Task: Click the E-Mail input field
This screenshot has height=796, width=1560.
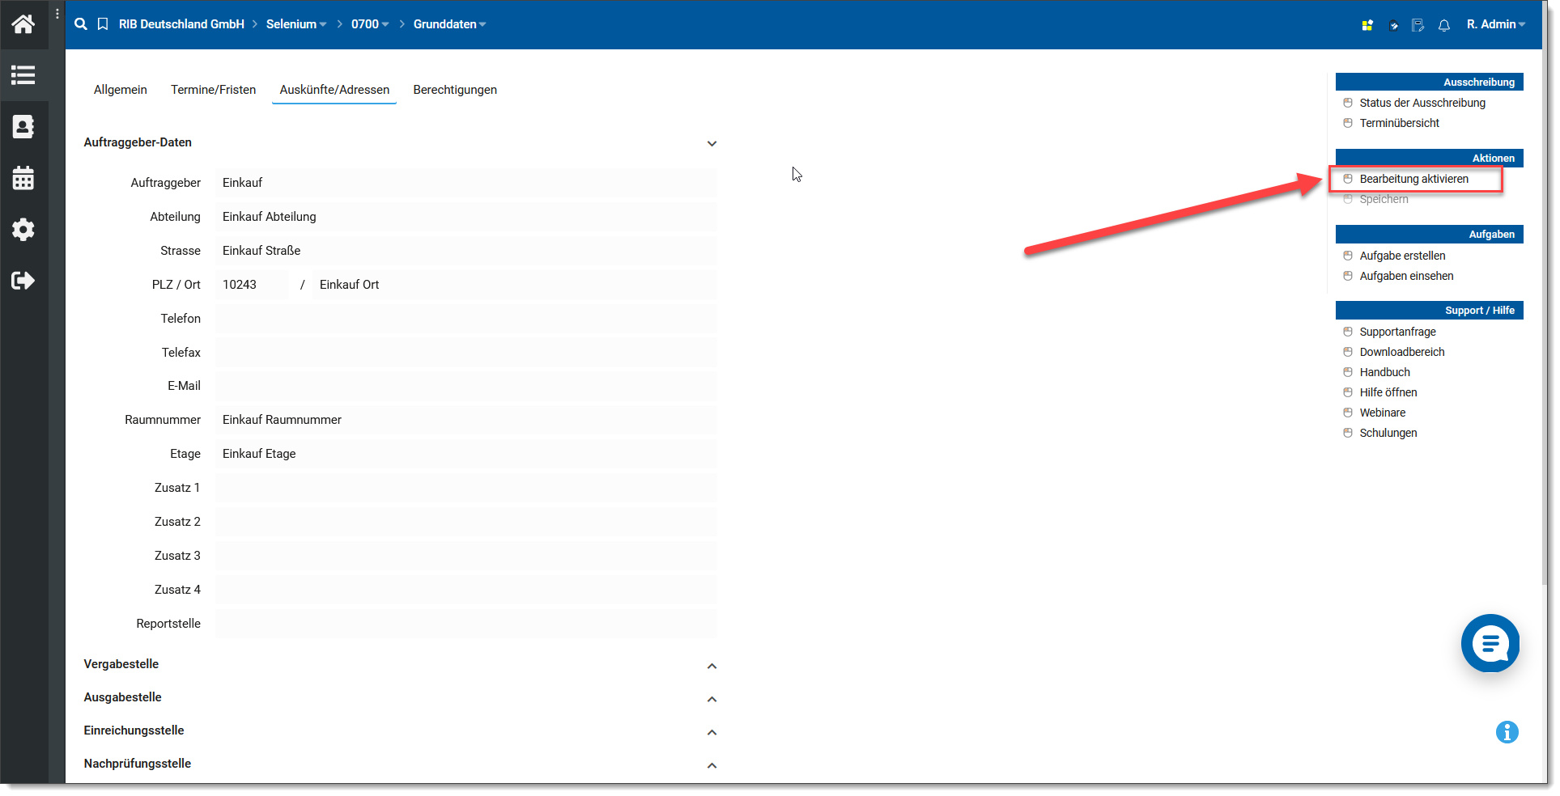Action: tap(466, 386)
